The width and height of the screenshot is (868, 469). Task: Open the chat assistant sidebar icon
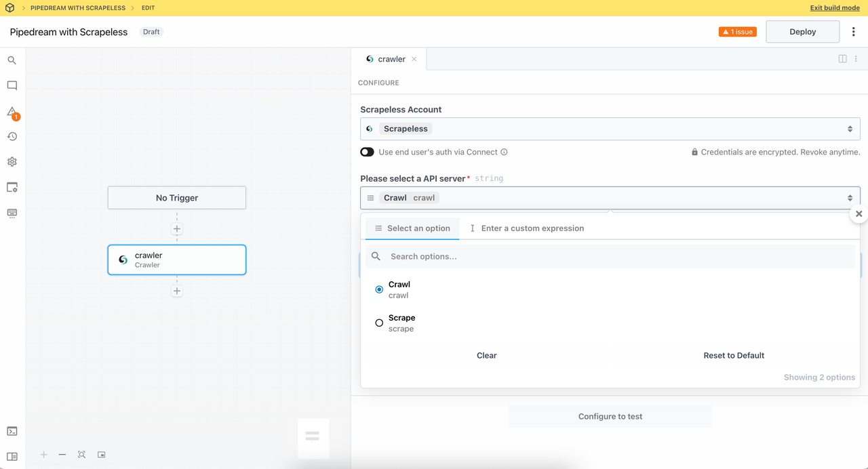(x=12, y=85)
